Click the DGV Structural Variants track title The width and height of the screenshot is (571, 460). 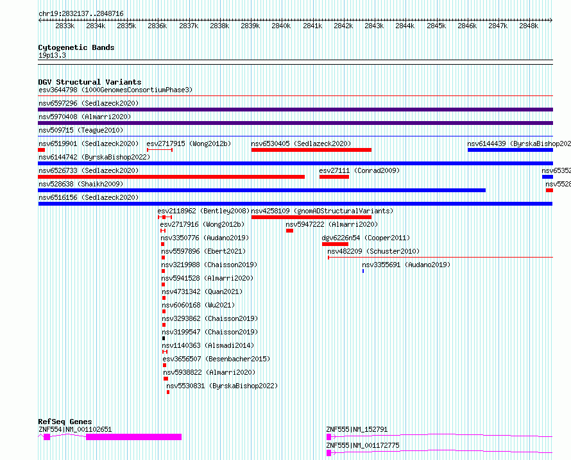click(x=90, y=82)
